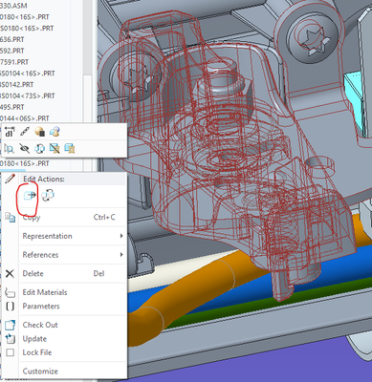Click the circled box-with-arrow icon under Edit Actions

tap(30, 195)
